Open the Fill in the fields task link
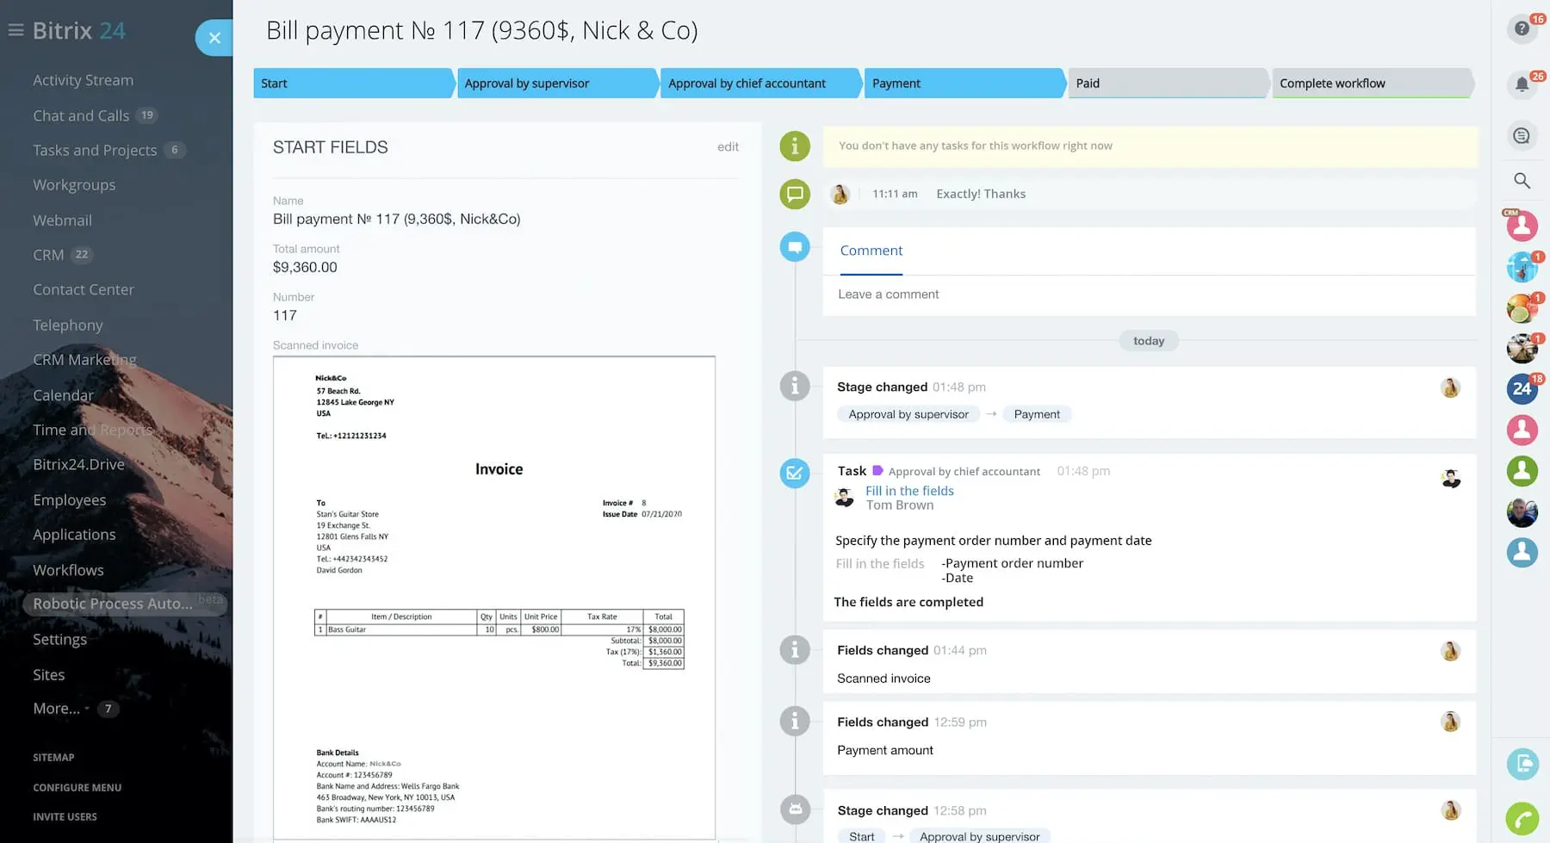1550x843 pixels. [x=909, y=491]
